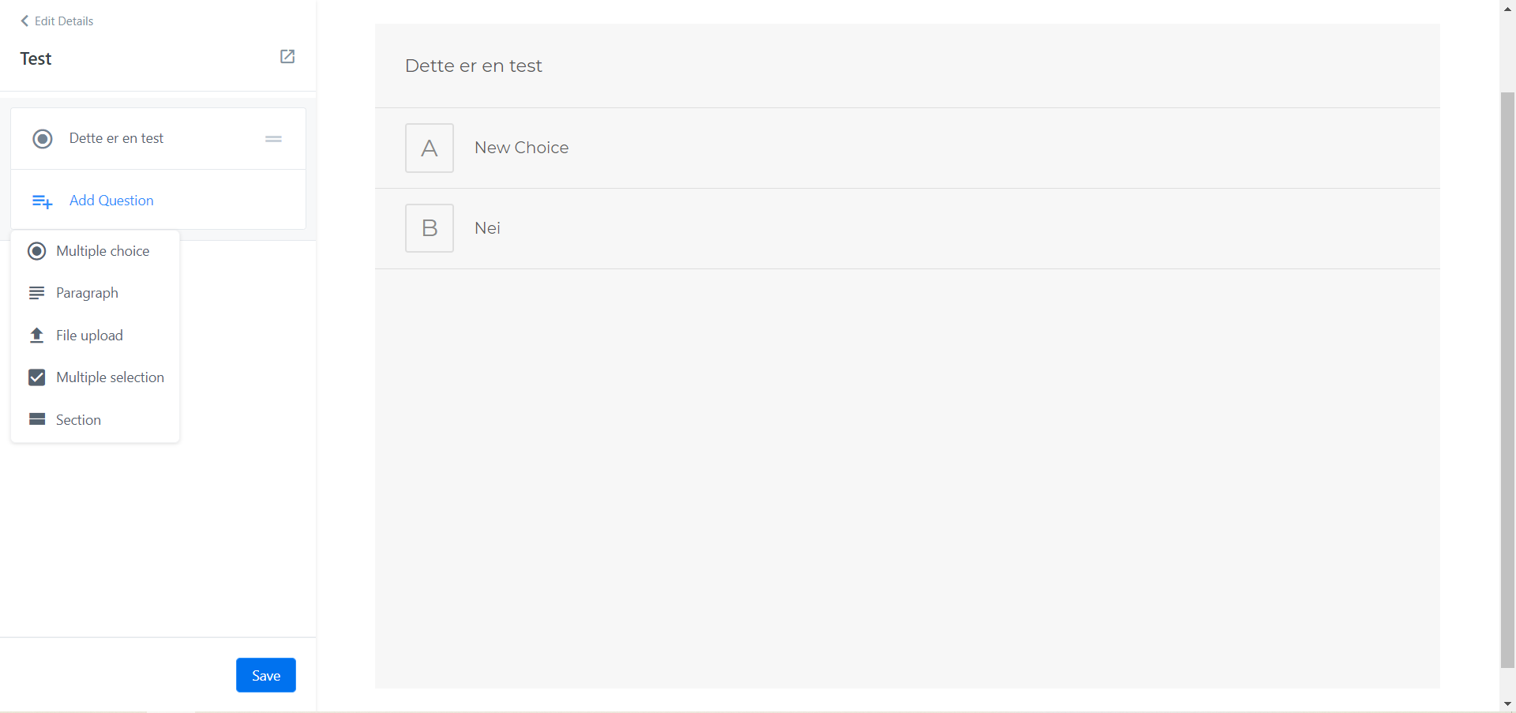The width and height of the screenshot is (1516, 713).
Task: Click the drag handle on Dette er en test
Action: point(273,139)
